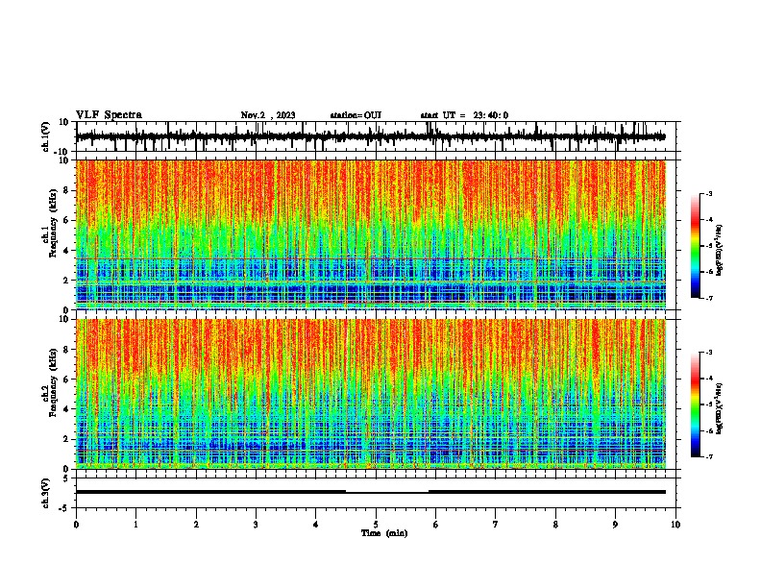
Task: Click time axis tick label "1"
Action: click(x=135, y=525)
